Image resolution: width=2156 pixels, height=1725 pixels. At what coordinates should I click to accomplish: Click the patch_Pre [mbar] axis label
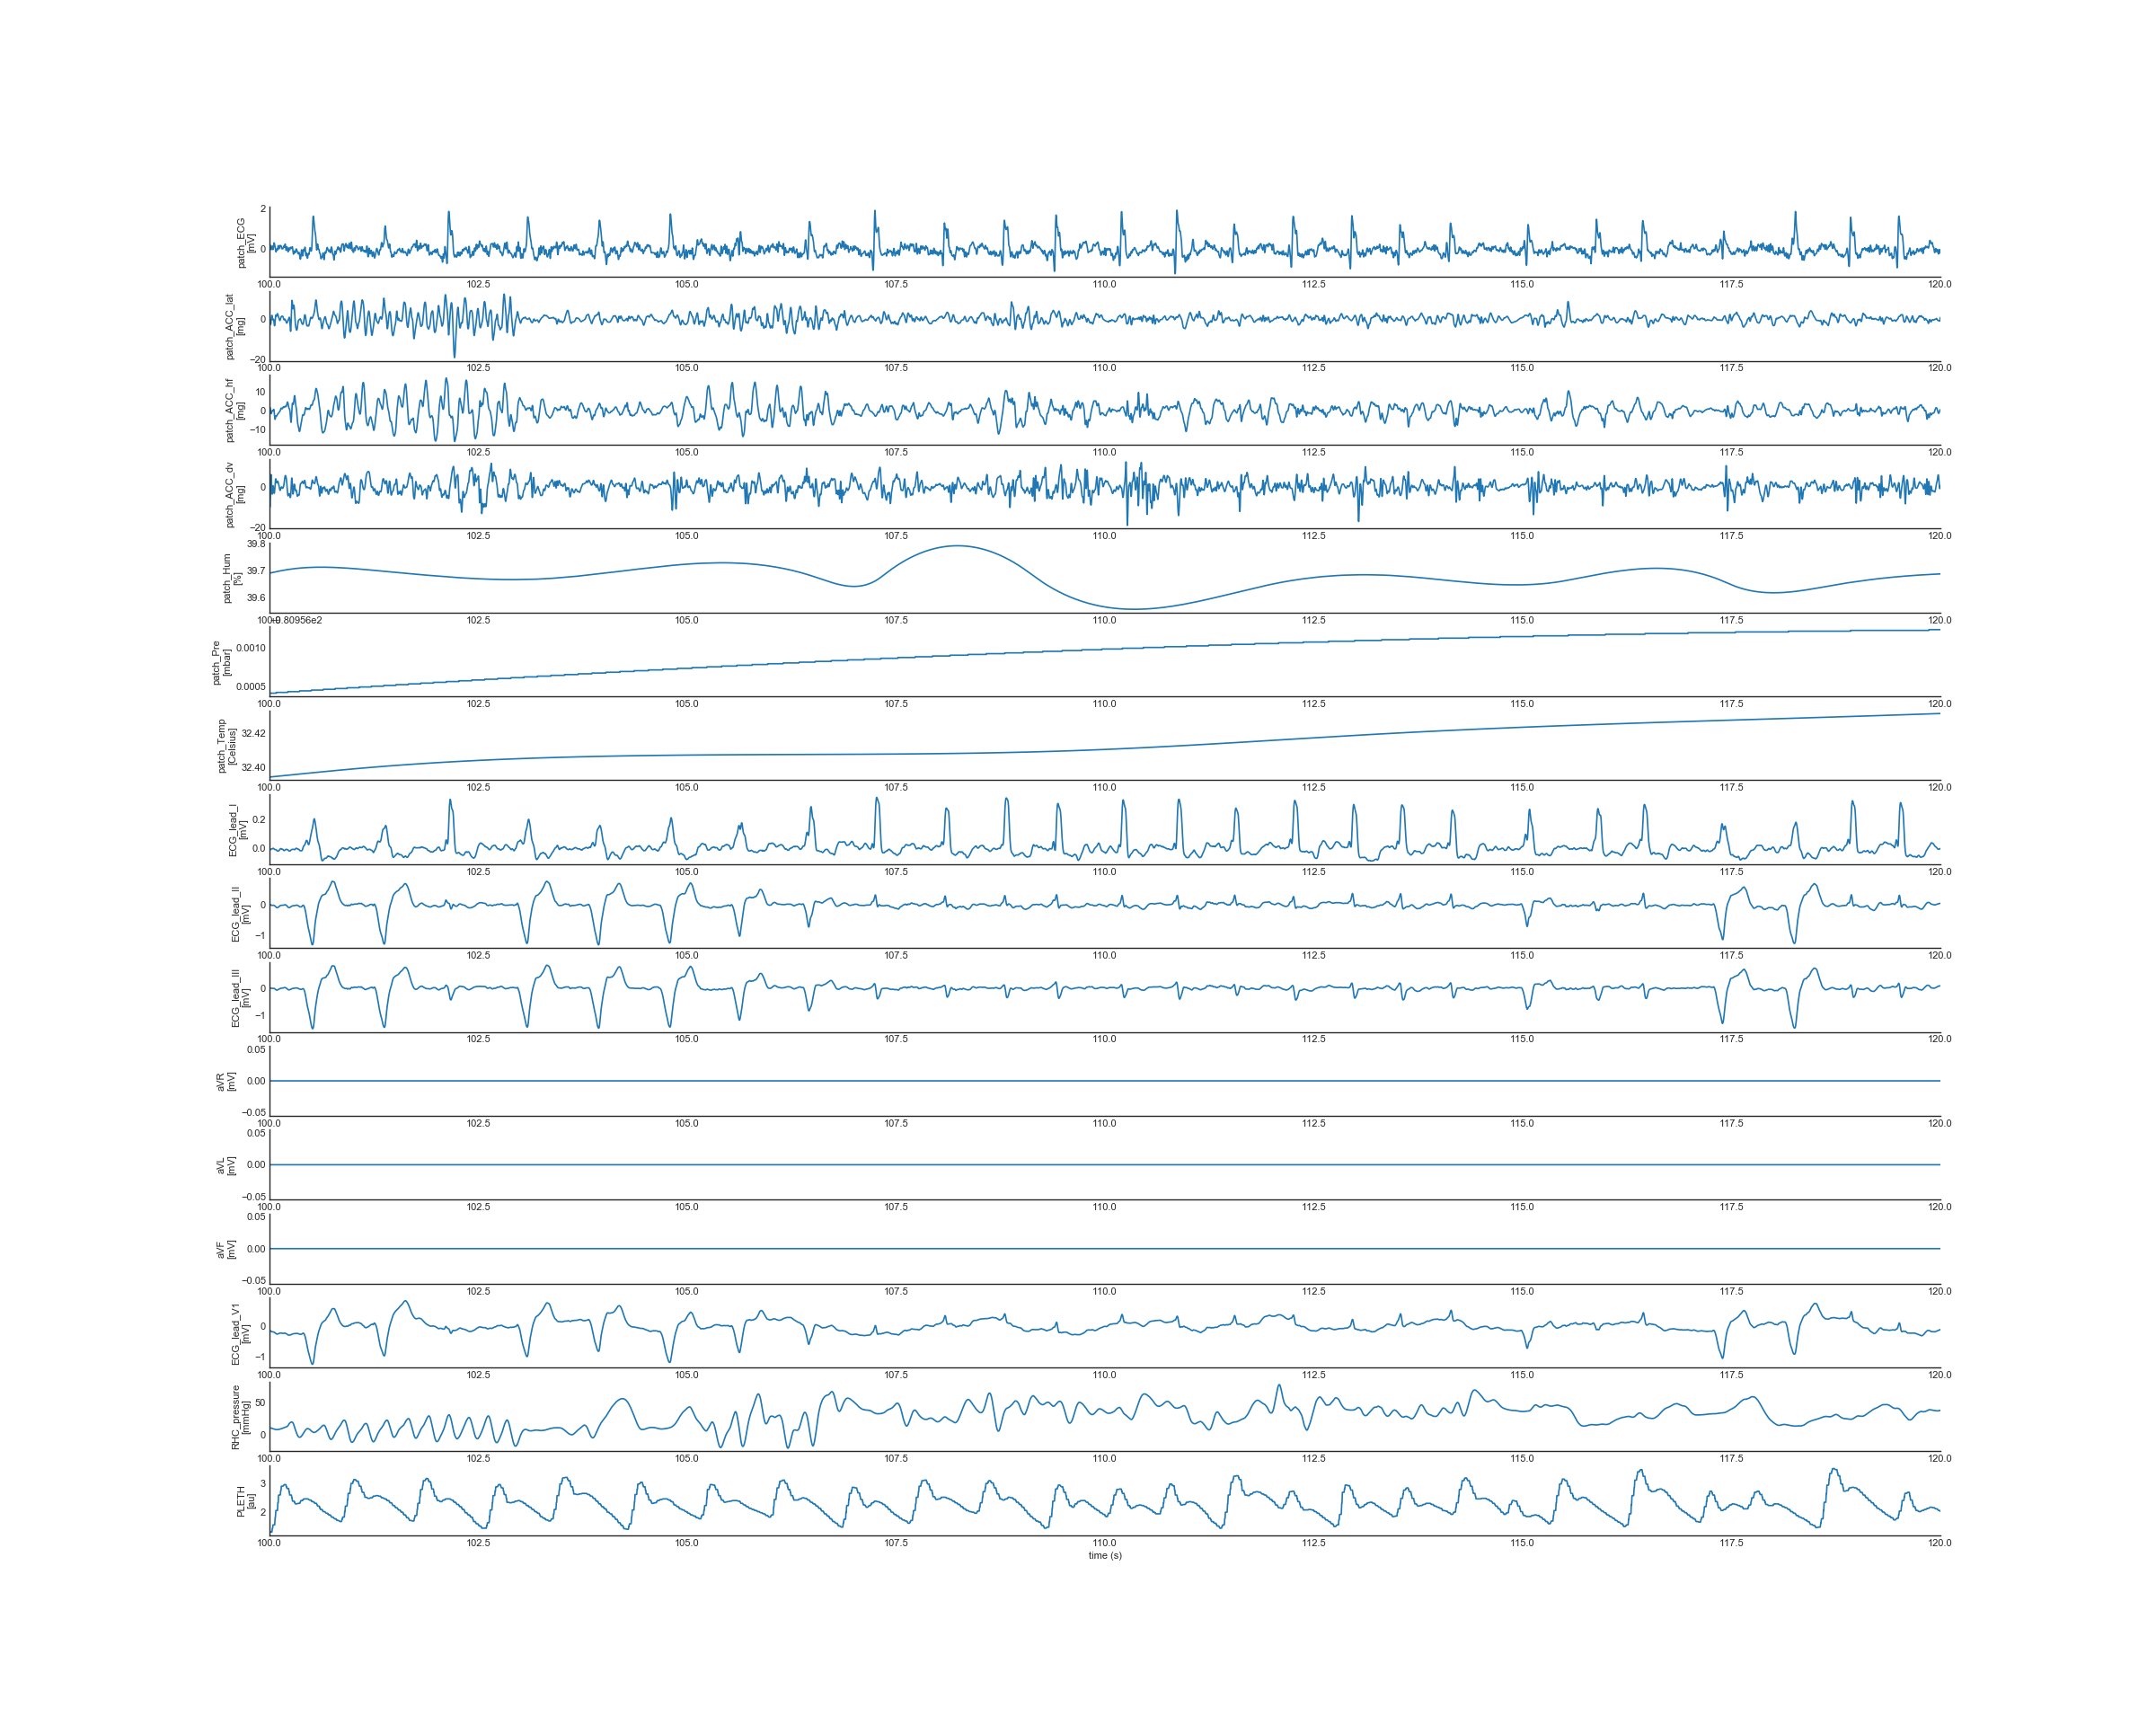[x=220, y=662]
